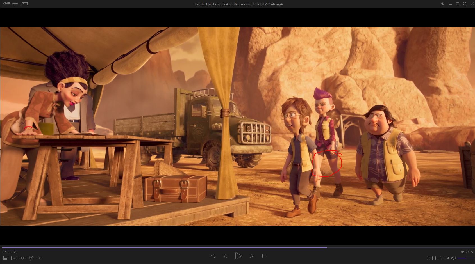This screenshot has height=264, width=475.
Task: Skip to the next track
Action: click(x=252, y=256)
